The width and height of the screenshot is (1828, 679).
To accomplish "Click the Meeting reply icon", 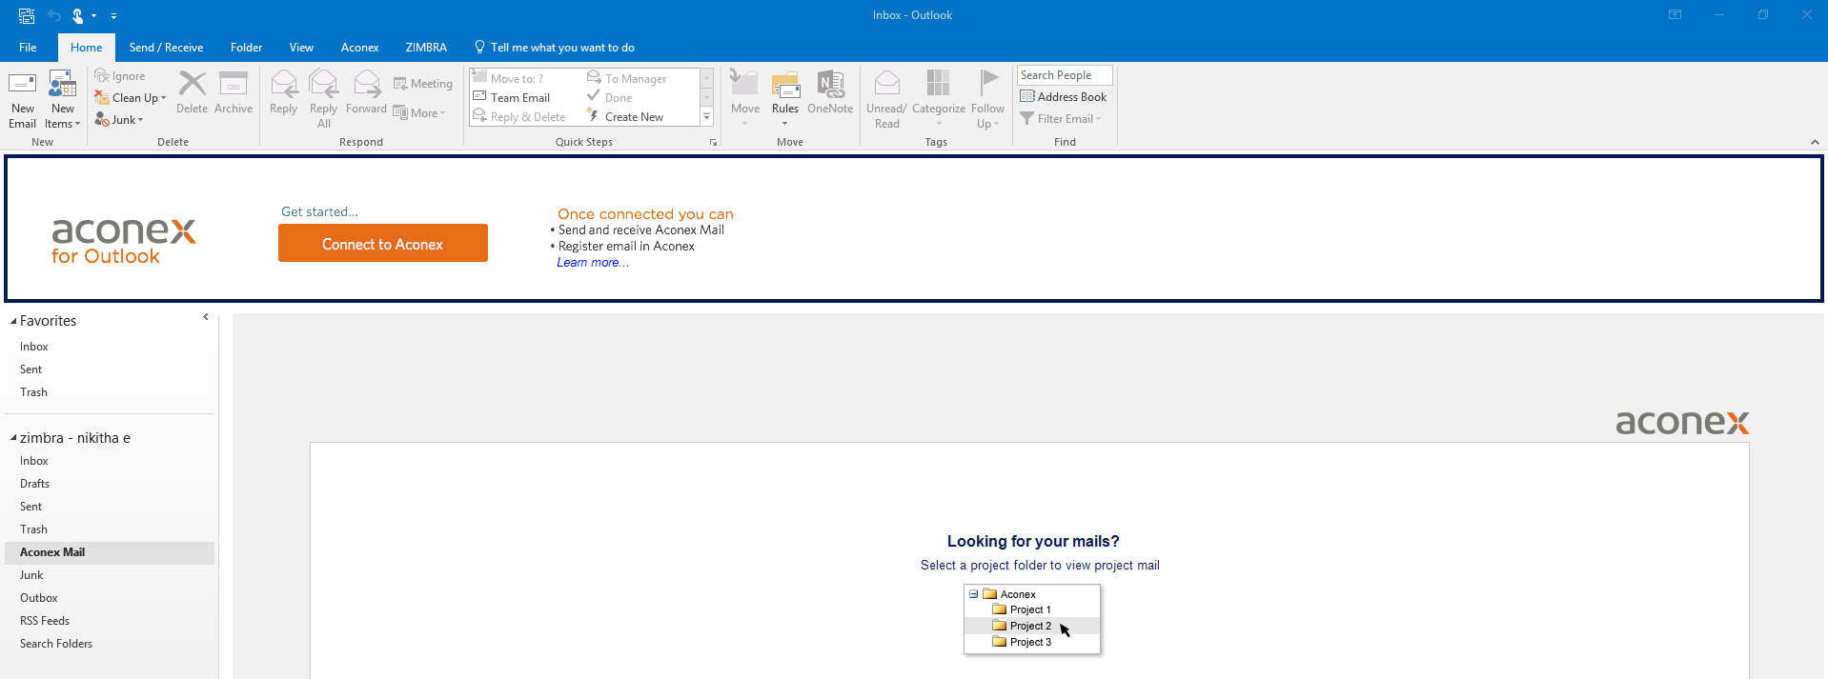I will point(400,84).
